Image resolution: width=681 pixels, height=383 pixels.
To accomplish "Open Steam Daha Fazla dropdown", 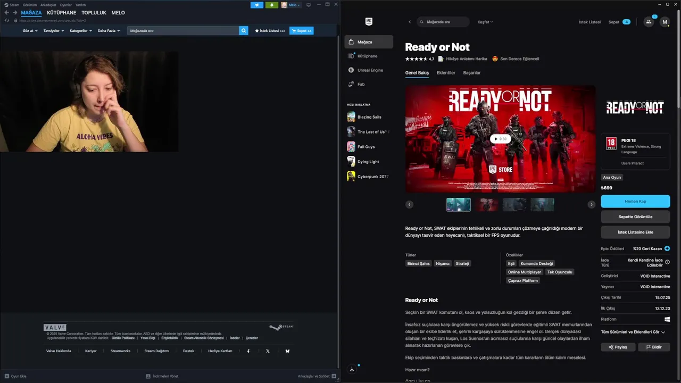I will point(109,31).
